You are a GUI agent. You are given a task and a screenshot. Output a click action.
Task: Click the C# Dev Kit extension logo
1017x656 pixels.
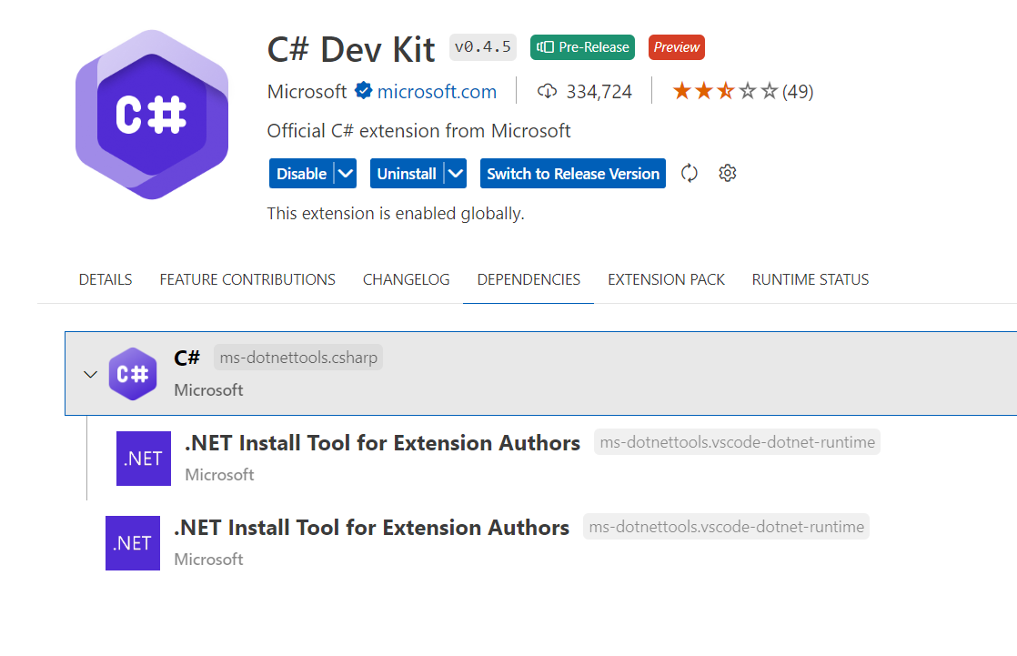tap(151, 112)
